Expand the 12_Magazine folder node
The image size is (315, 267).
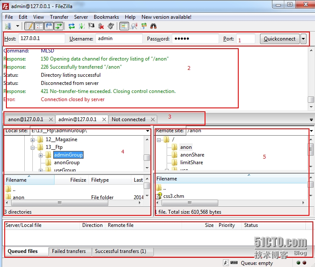(x=32, y=140)
